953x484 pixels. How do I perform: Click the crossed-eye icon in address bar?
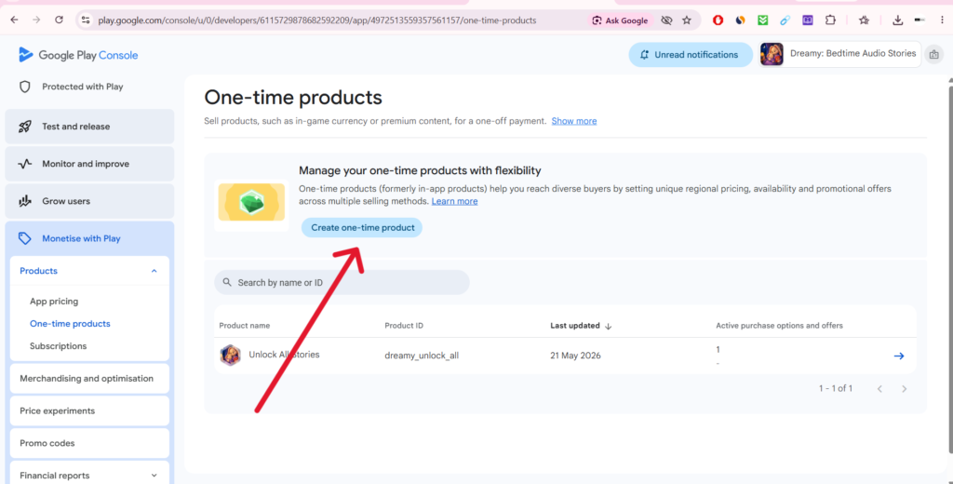pos(666,20)
